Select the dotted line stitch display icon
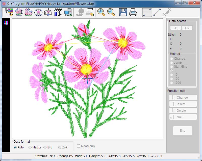Viewport: 202px width, 161px height. 157,12
